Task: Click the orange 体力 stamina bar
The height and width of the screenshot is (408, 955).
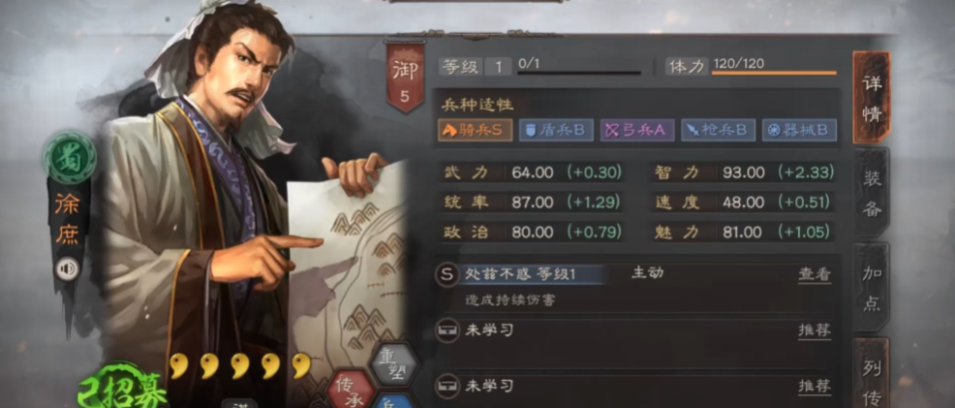Action: click(774, 73)
